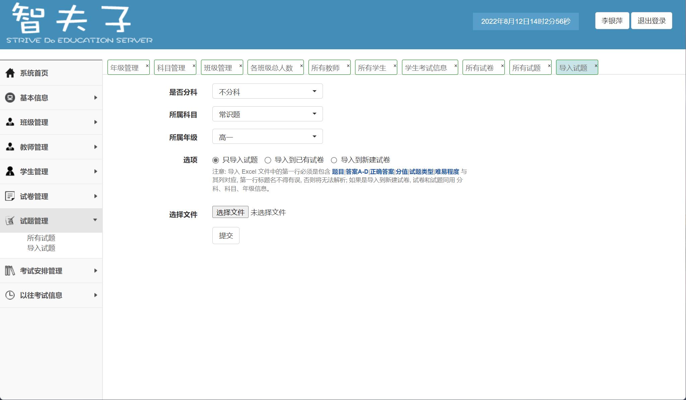Click the 以往考试信息 clock icon

pyautogui.click(x=10, y=295)
